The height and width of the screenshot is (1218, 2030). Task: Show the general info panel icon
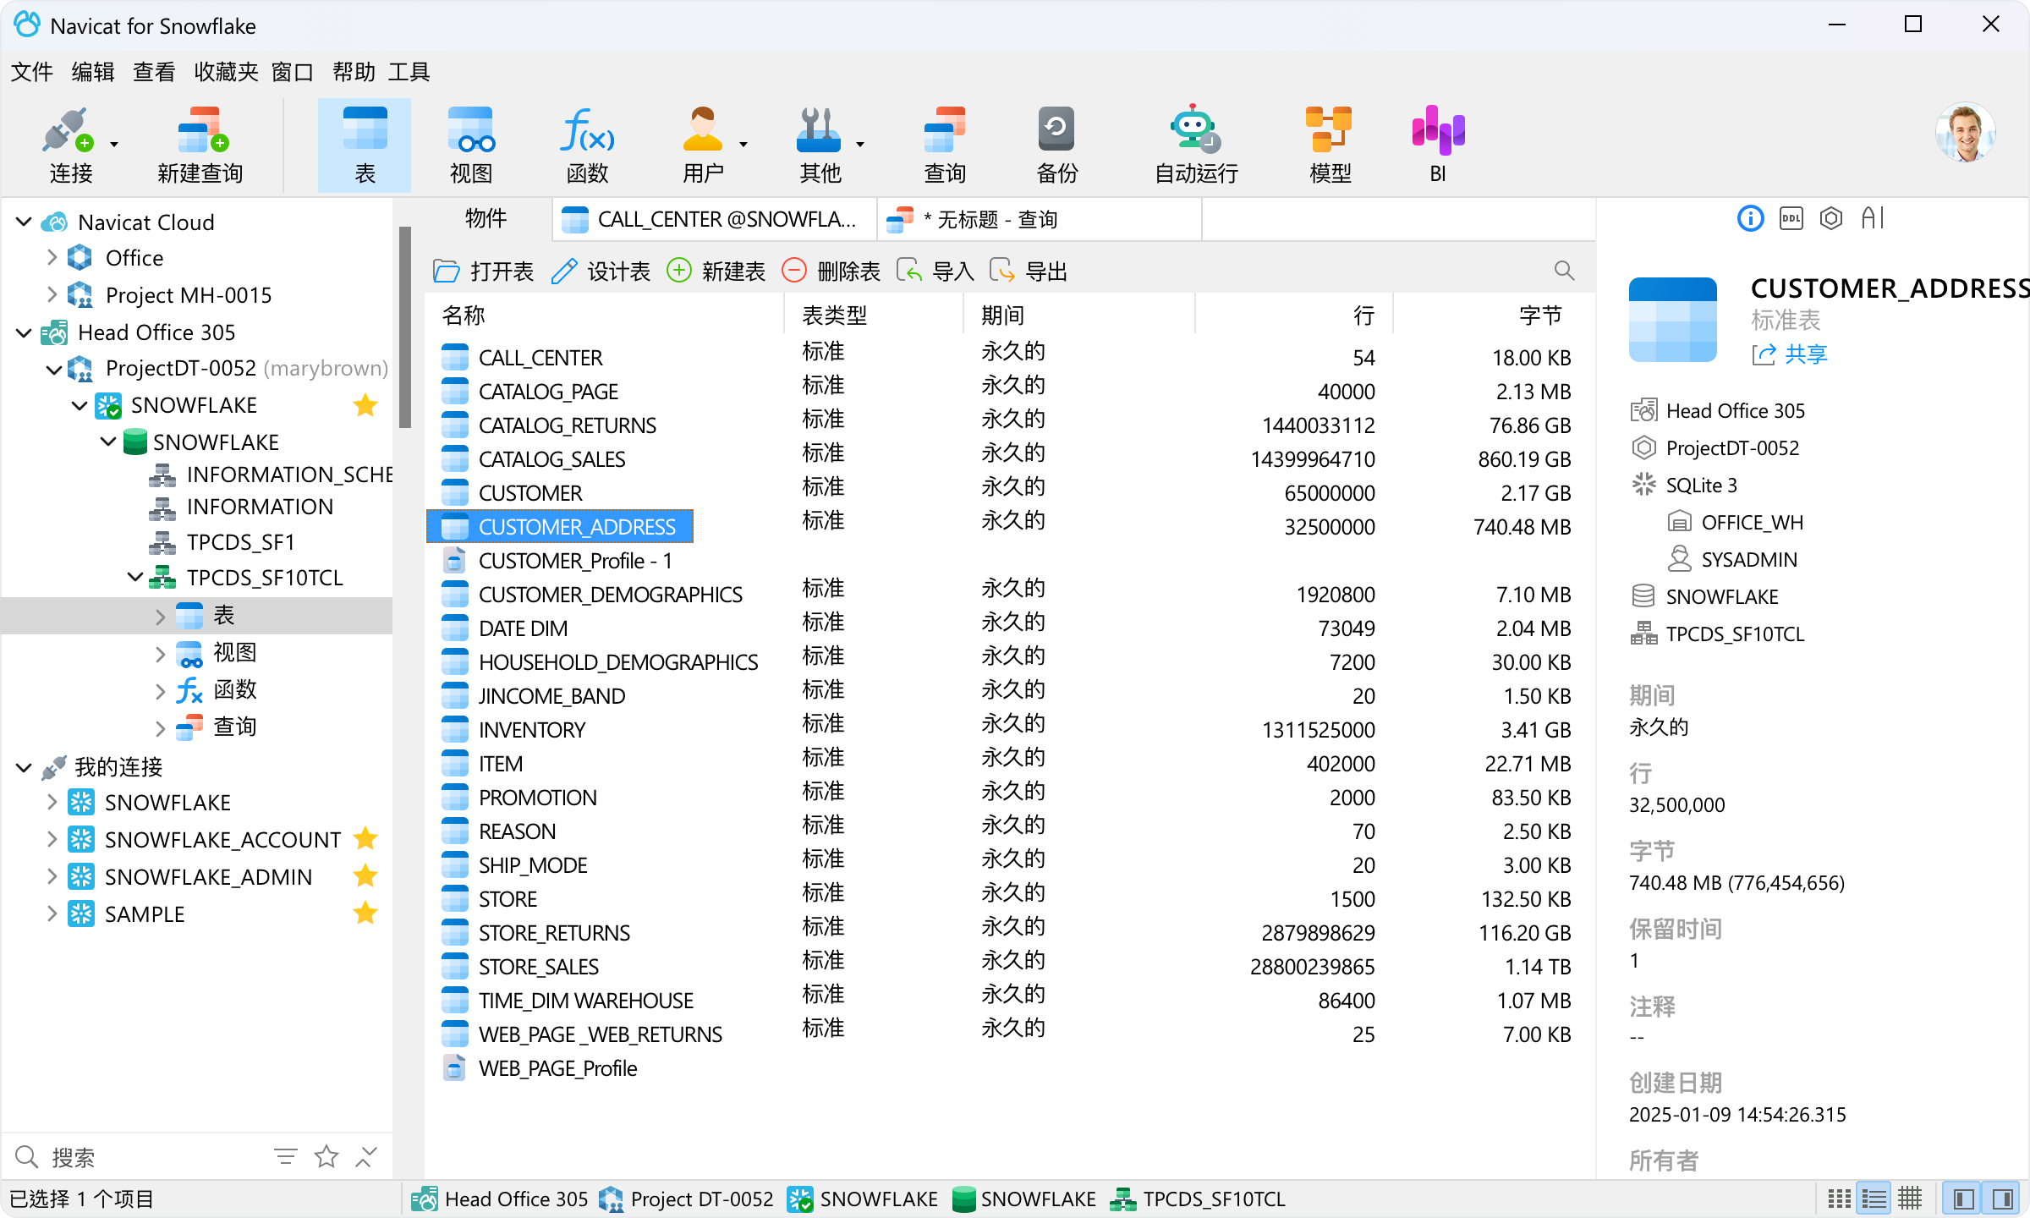coord(1750,218)
